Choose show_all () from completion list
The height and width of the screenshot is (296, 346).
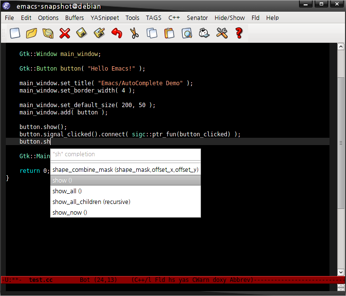pos(126,191)
